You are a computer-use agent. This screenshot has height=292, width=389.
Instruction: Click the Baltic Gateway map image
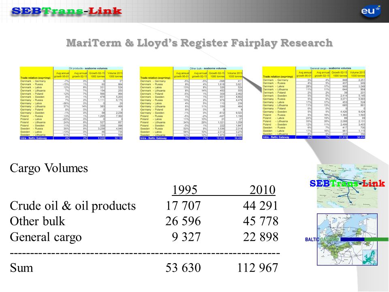coord(347,239)
